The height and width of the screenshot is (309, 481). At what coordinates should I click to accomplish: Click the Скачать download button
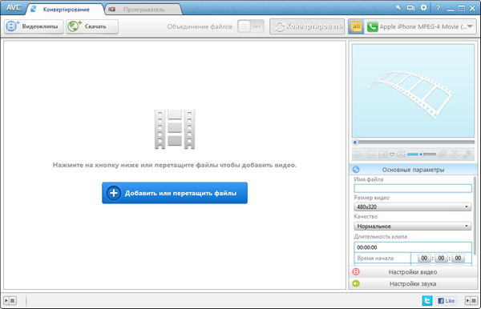(x=92, y=26)
